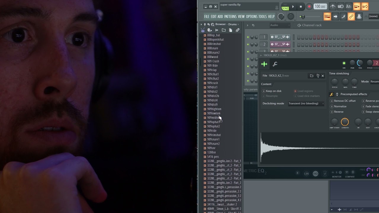The image size is (379, 213).
Task: Open the ADD menu
Action: click(x=220, y=17)
